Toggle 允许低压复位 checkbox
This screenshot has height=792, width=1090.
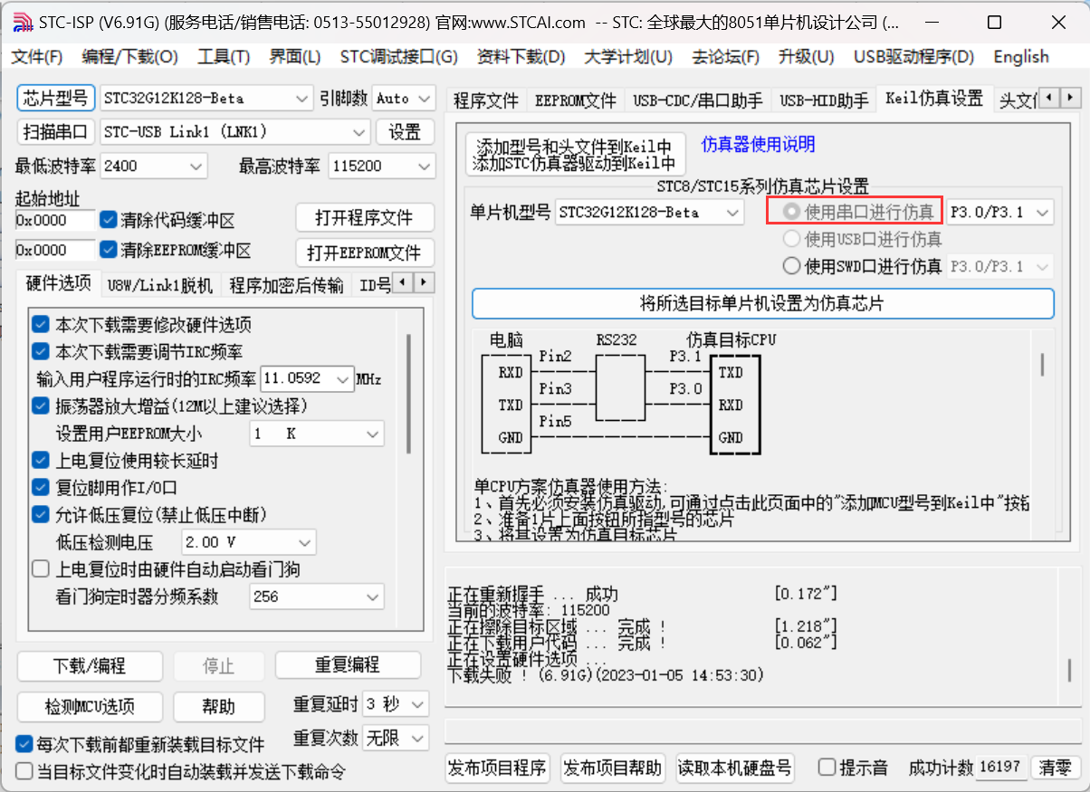tap(41, 515)
